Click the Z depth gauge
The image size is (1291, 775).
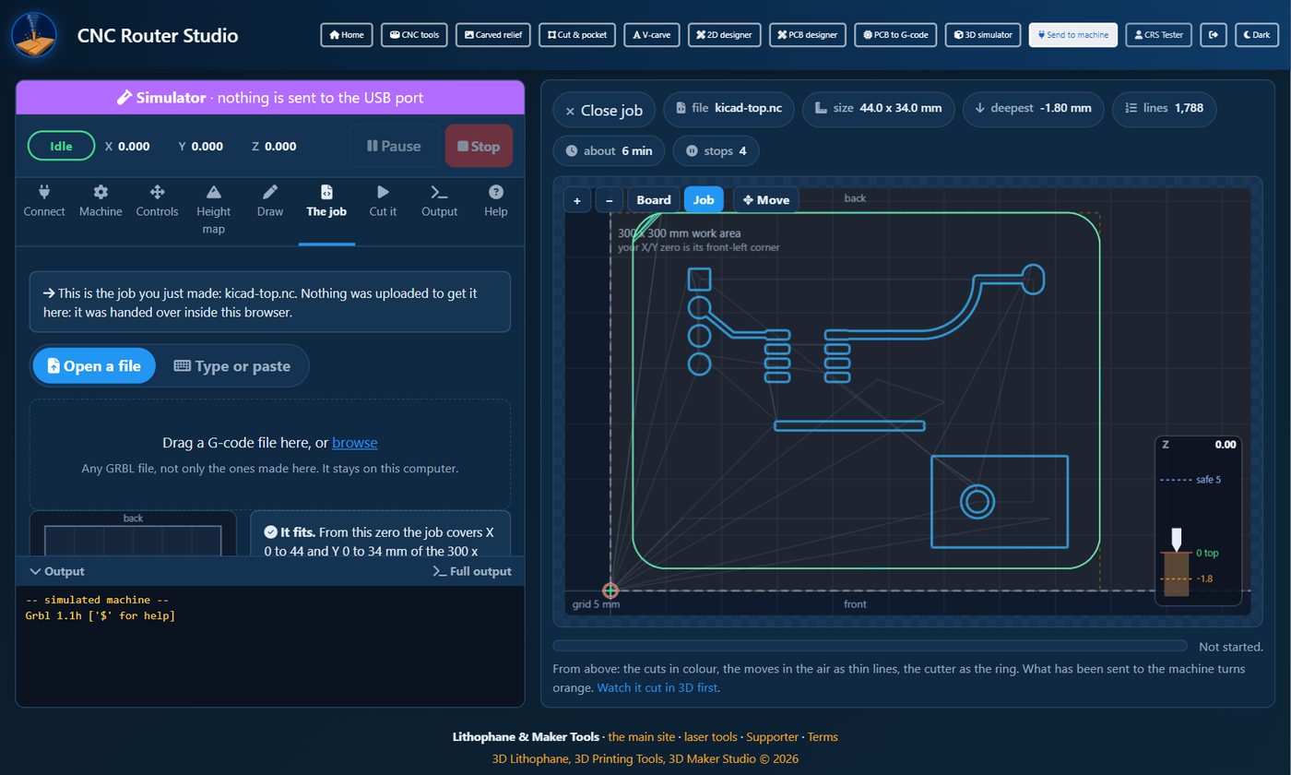[x=1199, y=520]
